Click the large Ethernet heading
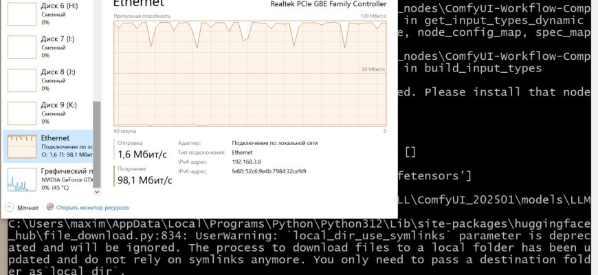The height and width of the screenshot is (275, 598). point(138,4)
